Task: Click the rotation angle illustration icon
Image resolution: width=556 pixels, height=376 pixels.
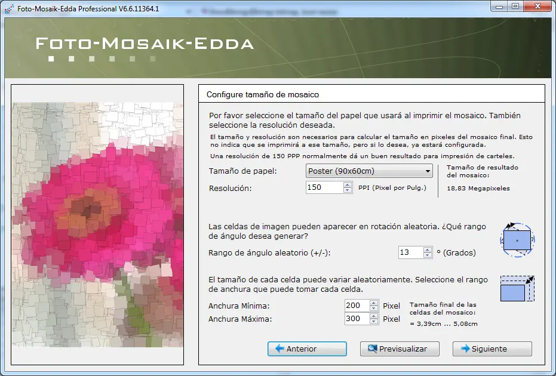Action: [517, 239]
